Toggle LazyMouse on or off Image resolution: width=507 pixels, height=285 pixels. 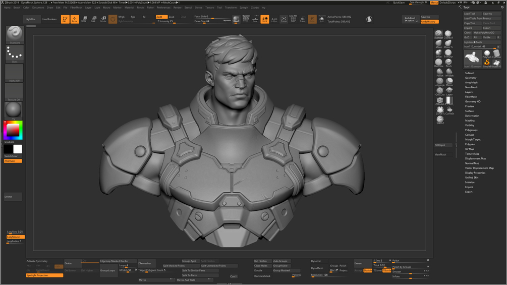pyautogui.click(x=16, y=237)
